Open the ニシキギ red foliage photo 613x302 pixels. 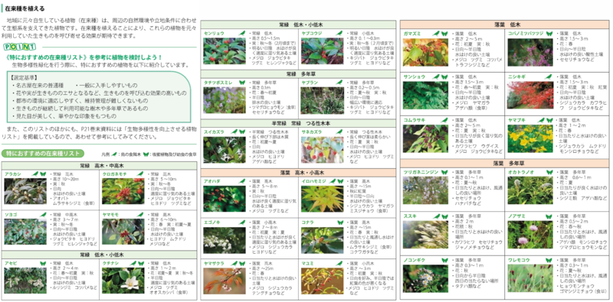click(x=531, y=95)
